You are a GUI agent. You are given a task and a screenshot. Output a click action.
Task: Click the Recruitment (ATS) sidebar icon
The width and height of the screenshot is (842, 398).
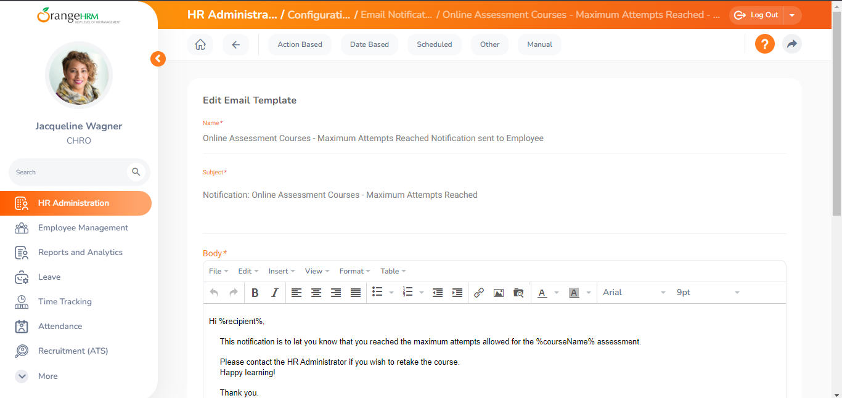22,351
